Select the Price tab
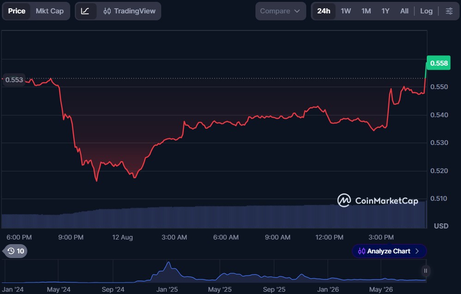Viewport: 461px width, 294px height. 17,11
